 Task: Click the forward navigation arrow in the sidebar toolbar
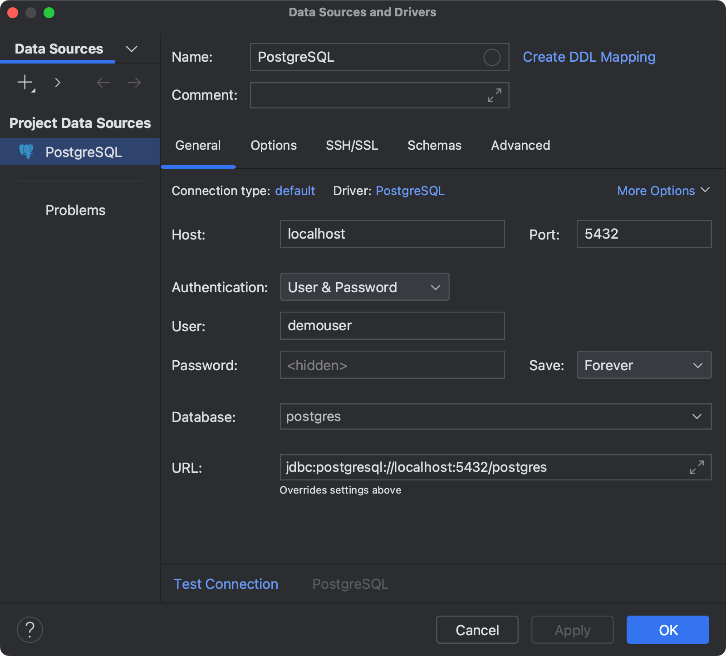(x=133, y=83)
